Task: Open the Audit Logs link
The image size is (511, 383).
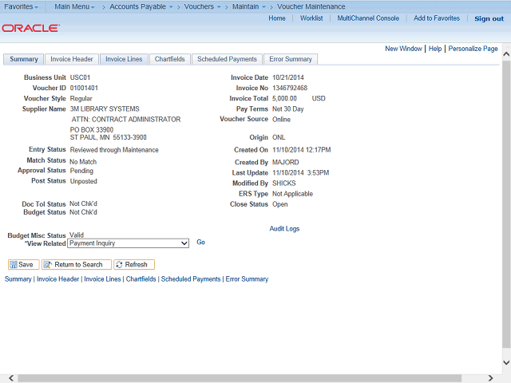Action: 284,229
